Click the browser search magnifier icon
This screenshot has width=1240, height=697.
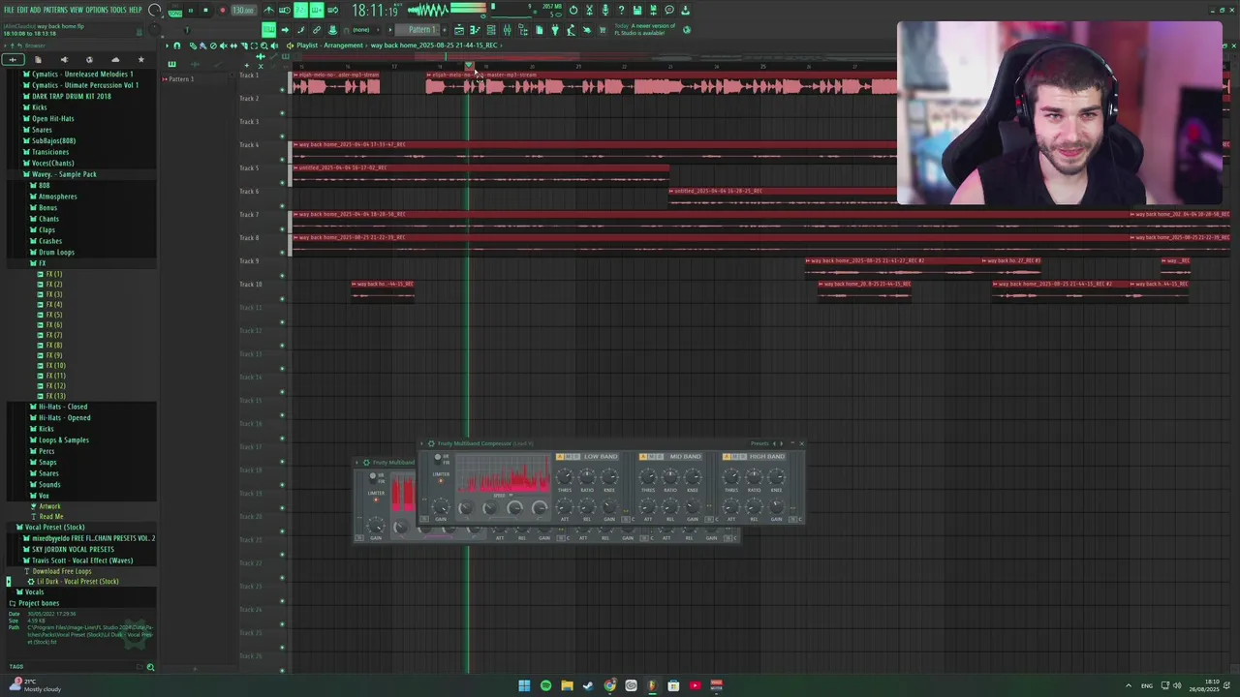click(150, 667)
